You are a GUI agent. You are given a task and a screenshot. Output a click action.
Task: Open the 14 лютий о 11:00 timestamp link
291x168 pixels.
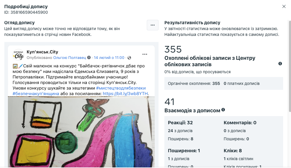tap(109, 57)
